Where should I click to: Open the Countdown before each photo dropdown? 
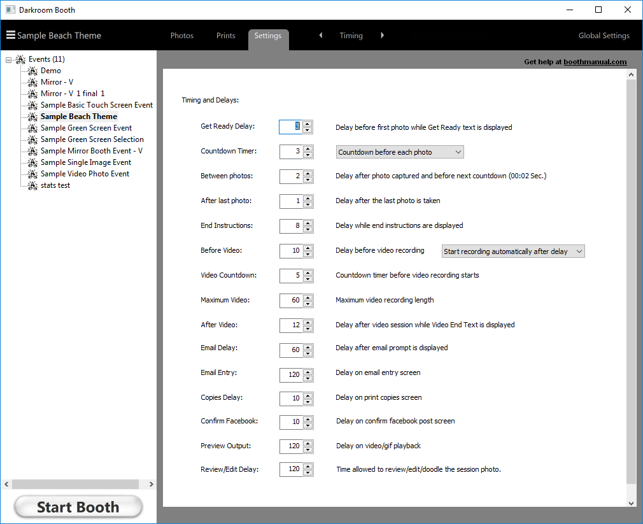click(400, 152)
